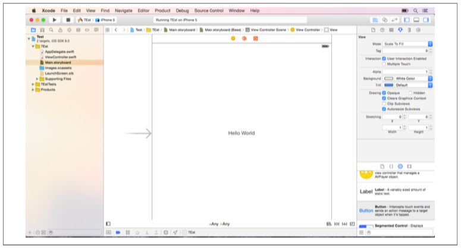461x249 pixels.
Task: Switch to the Find navigator
Action: point(52,30)
